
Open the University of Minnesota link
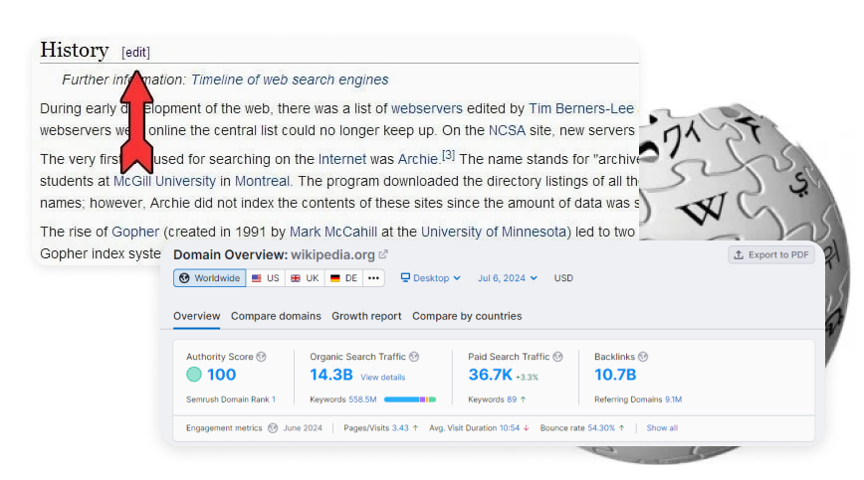493,232
